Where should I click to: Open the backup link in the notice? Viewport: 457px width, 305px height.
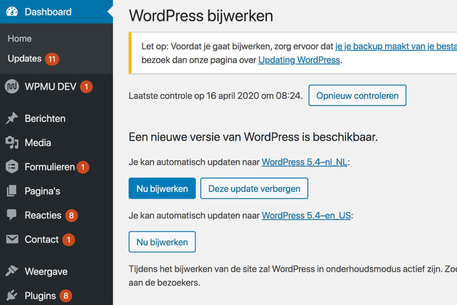point(396,46)
